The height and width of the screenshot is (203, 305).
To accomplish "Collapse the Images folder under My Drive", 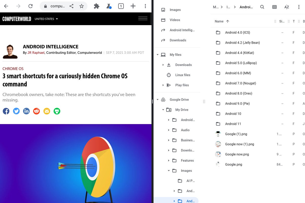I will 169,171.
